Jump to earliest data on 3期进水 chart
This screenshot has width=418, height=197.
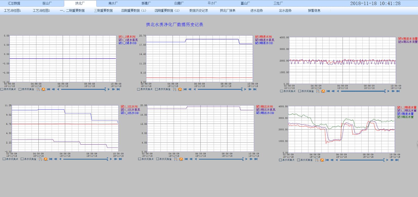pos(185,89)
